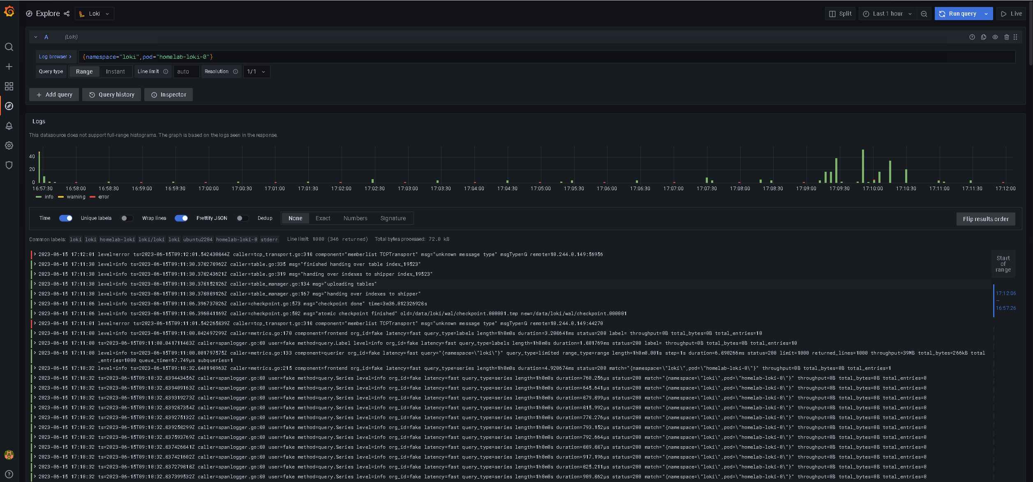This screenshot has width=1033, height=482.
Task: Click the ubuntu2204 common label
Action: (198, 239)
